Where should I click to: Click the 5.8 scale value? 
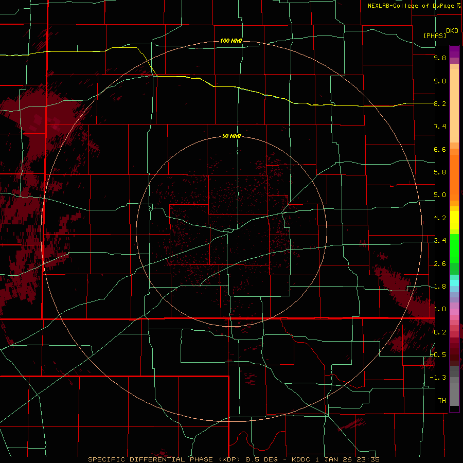(x=440, y=172)
